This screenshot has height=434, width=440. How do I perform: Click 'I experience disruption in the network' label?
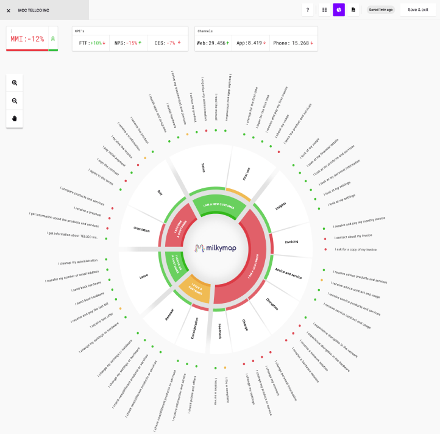click(335, 340)
